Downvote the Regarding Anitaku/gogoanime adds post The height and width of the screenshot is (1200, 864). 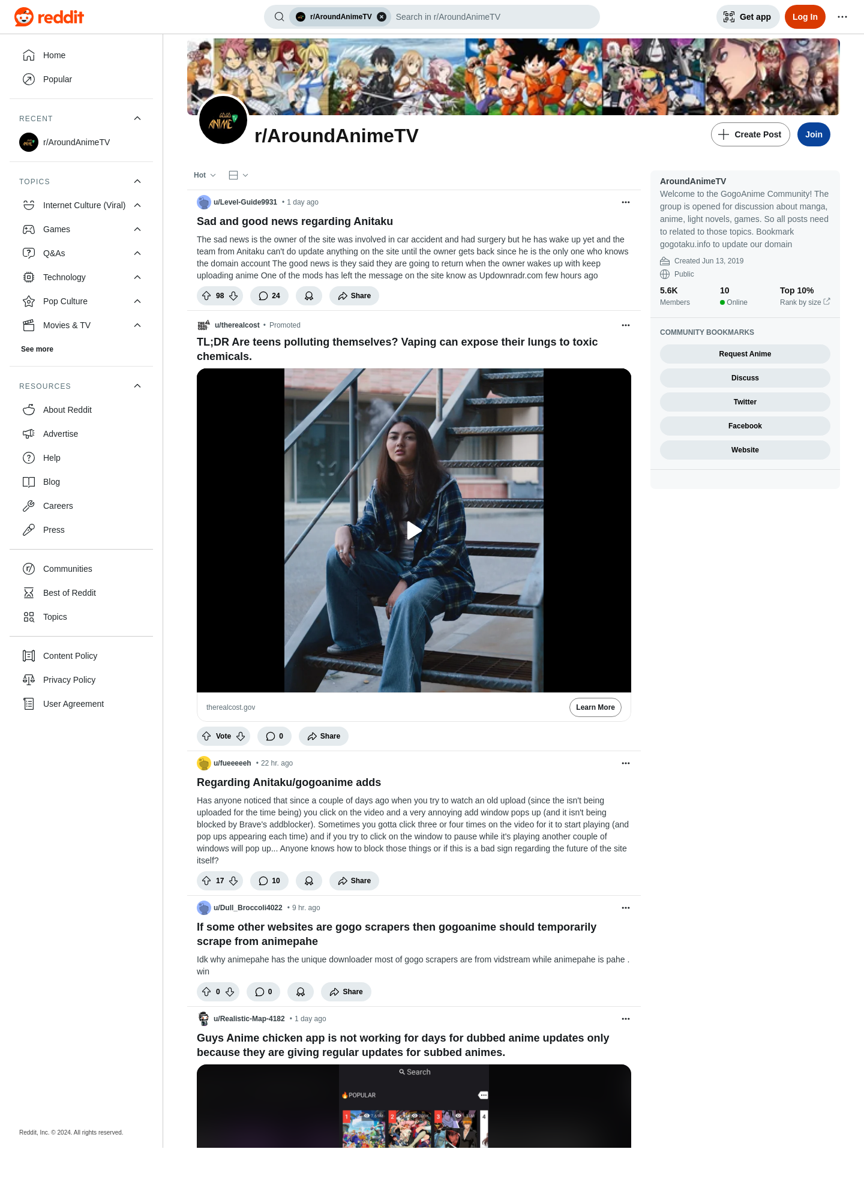pyautogui.click(x=233, y=881)
